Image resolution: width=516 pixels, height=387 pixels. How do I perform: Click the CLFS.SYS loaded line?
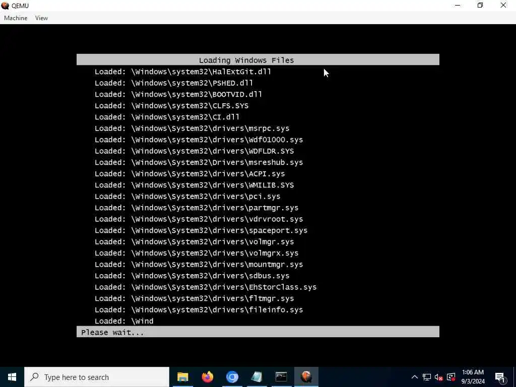172,106
